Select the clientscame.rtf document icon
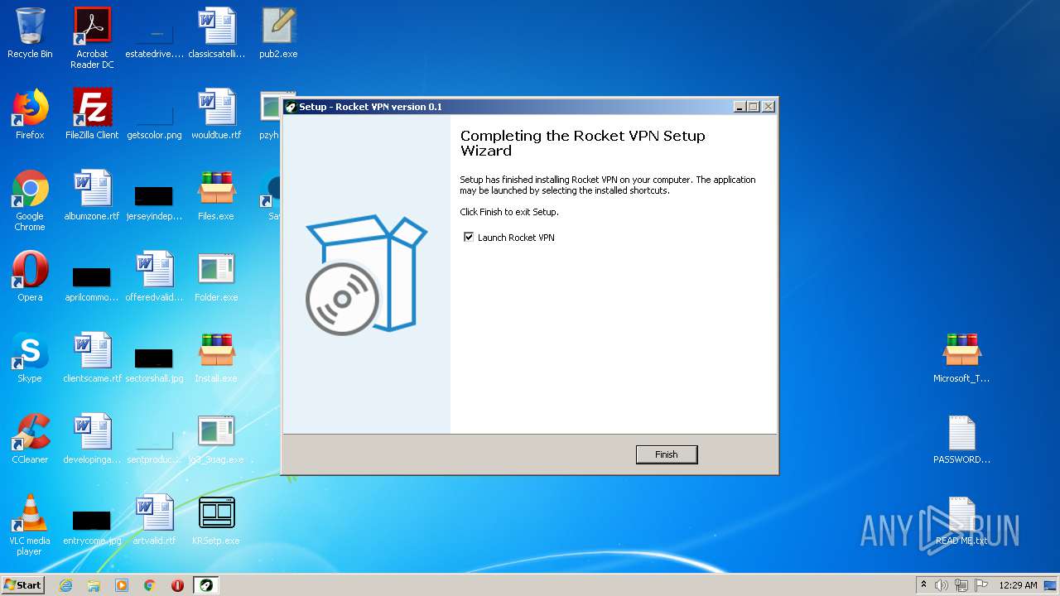 click(x=92, y=358)
